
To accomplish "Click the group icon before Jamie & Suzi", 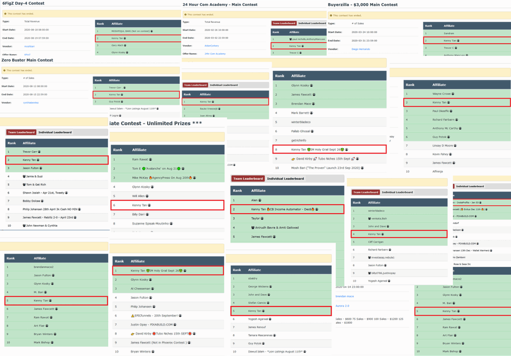I will pyautogui.click(x=24, y=177).
